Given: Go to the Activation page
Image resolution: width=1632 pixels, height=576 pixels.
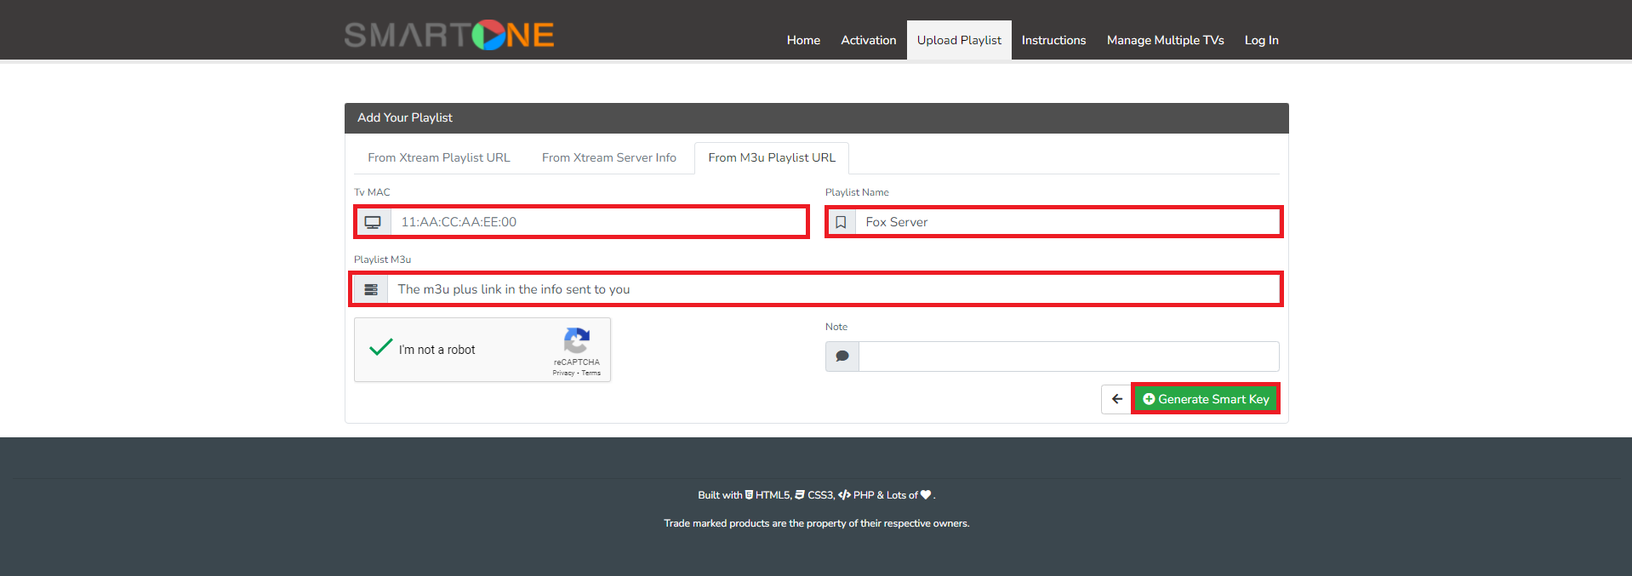Looking at the screenshot, I should pyautogui.click(x=868, y=40).
